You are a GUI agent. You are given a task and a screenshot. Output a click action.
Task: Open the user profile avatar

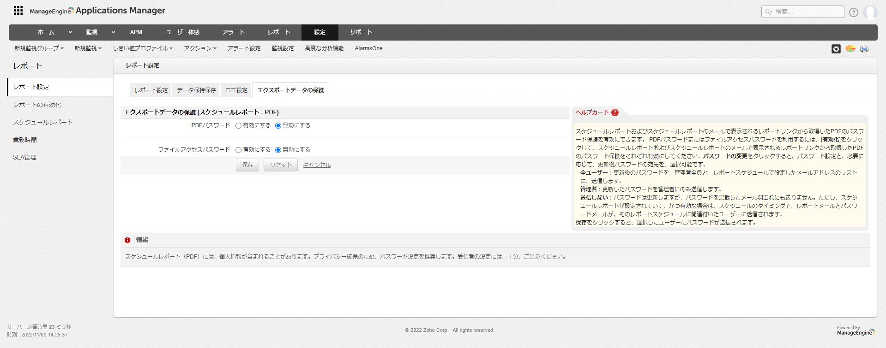click(x=870, y=12)
